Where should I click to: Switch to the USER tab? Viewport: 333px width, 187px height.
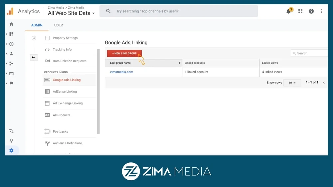58,25
